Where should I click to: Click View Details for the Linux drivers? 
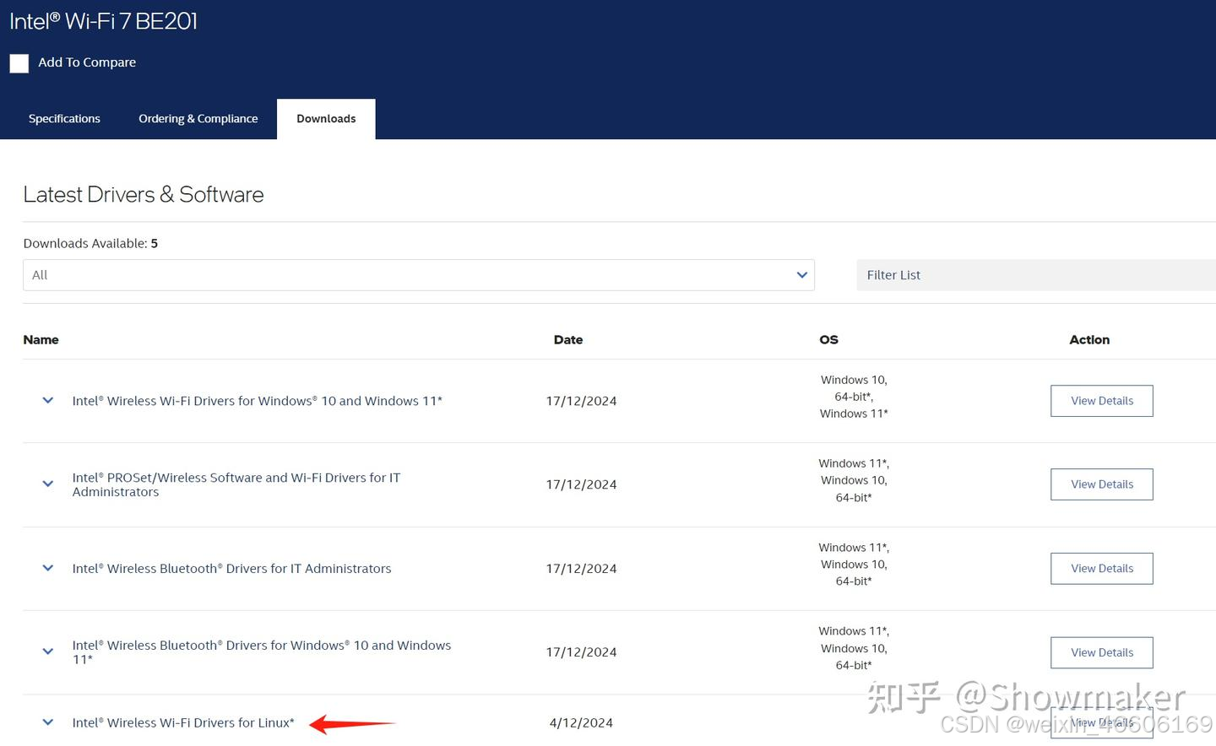point(1101,722)
